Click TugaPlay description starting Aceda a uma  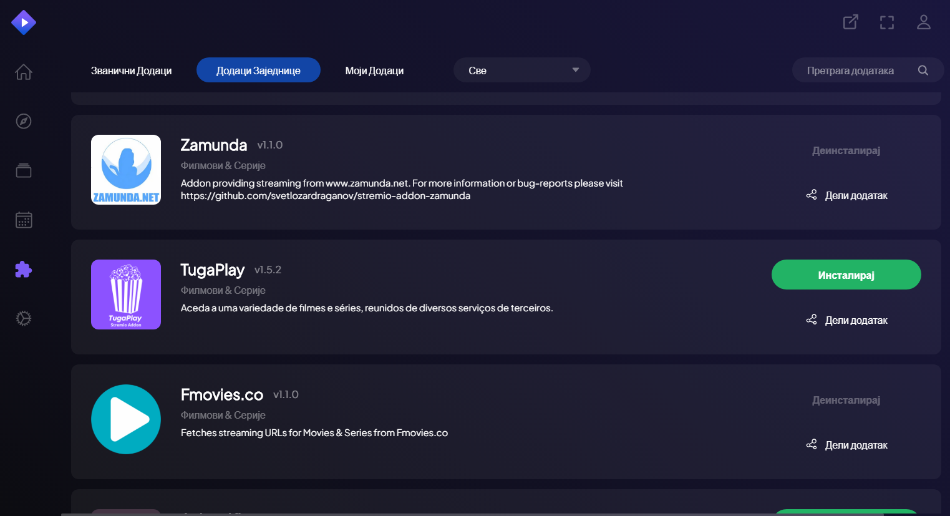[x=367, y=308]
